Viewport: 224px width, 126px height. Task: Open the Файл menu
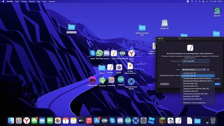[17, 1]
